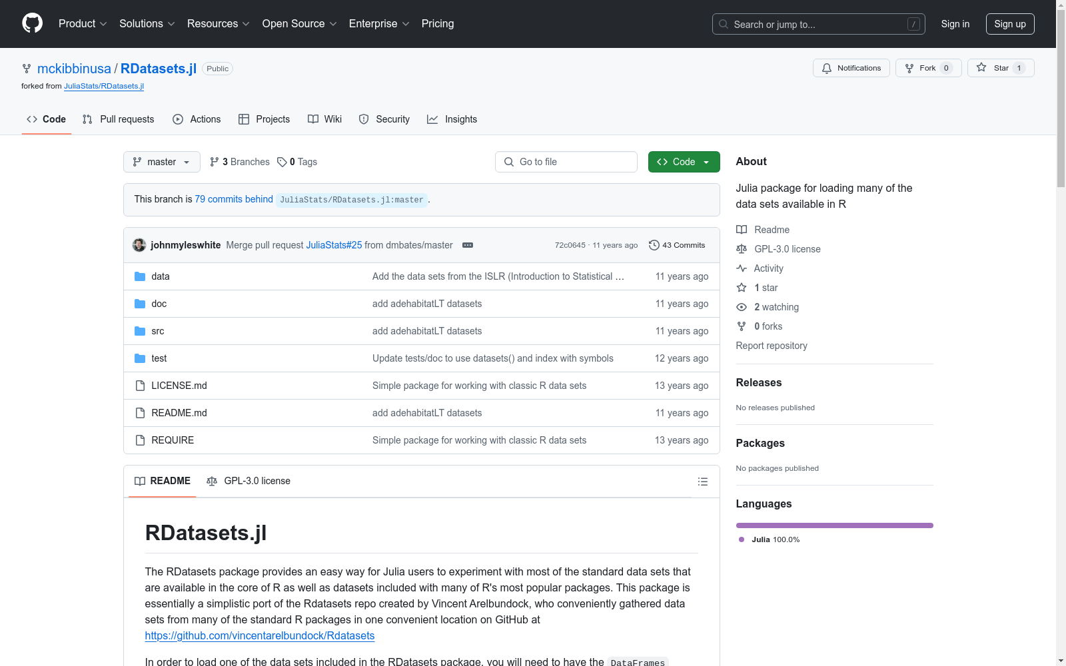The height and width of the screenshot is (666, 1066).
Task: Click the README.md file icon
Action: 140,413
